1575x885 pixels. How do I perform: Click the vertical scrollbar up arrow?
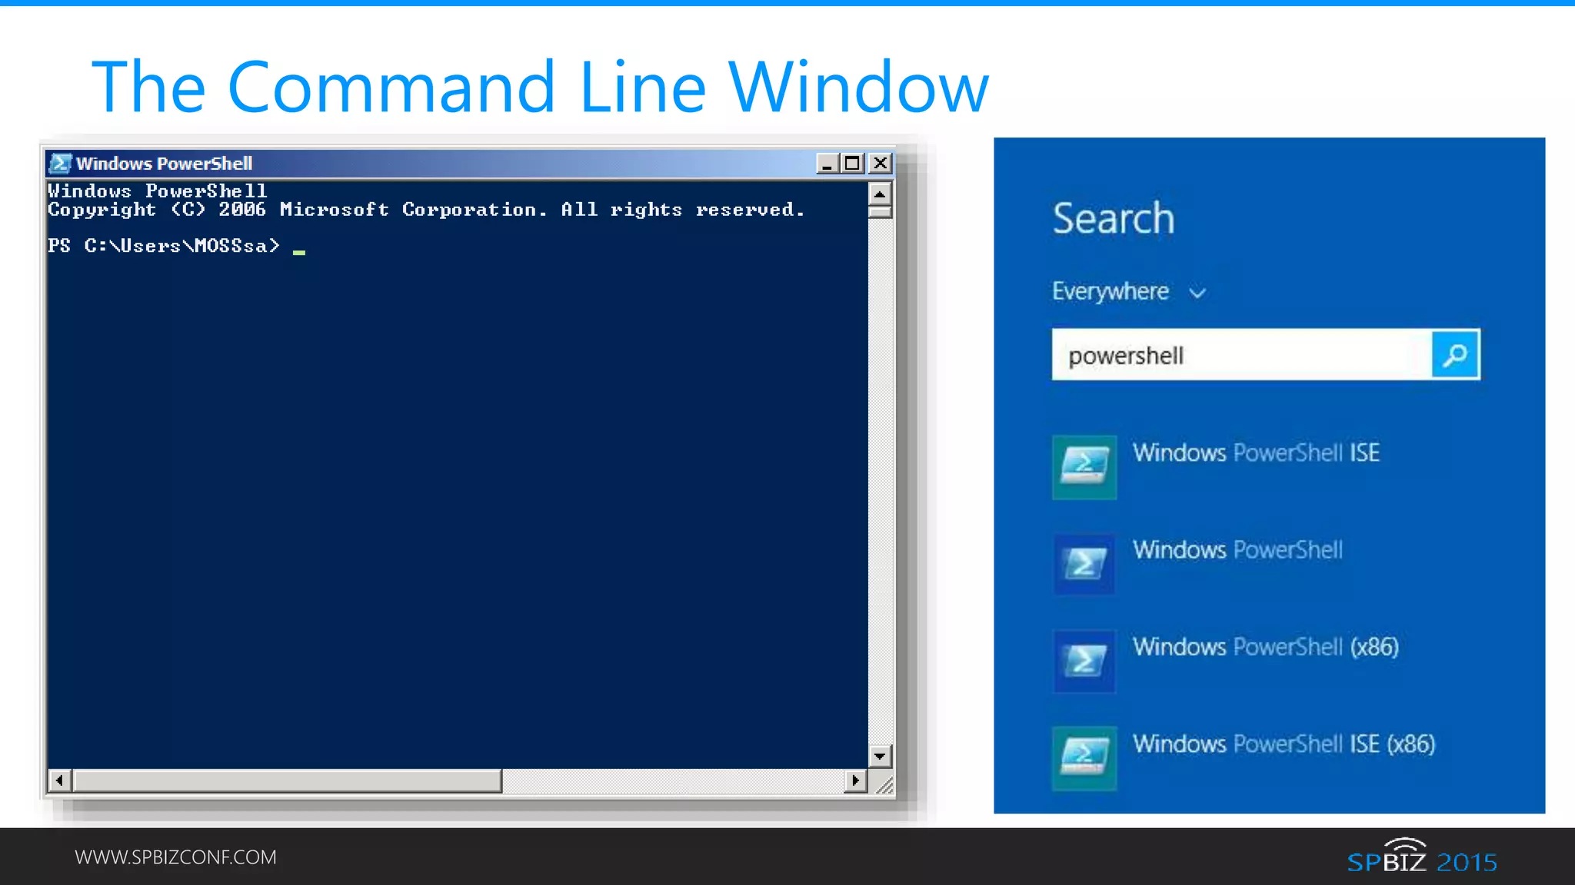880,194
